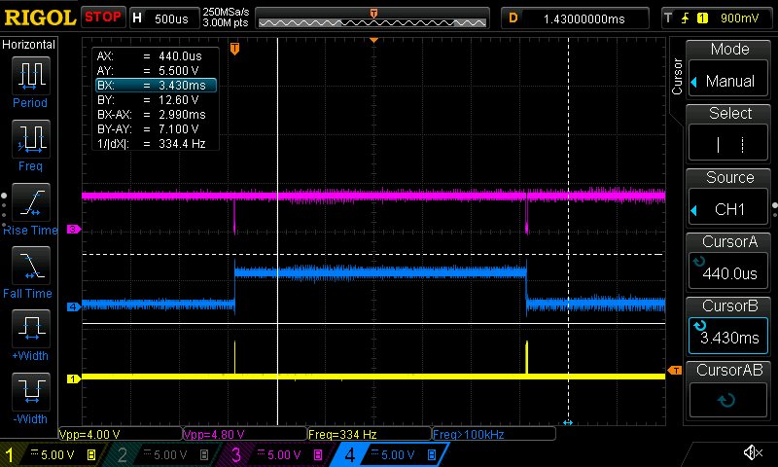
Task: Click the speaker mute icon
Action: (x=753, y=452)
